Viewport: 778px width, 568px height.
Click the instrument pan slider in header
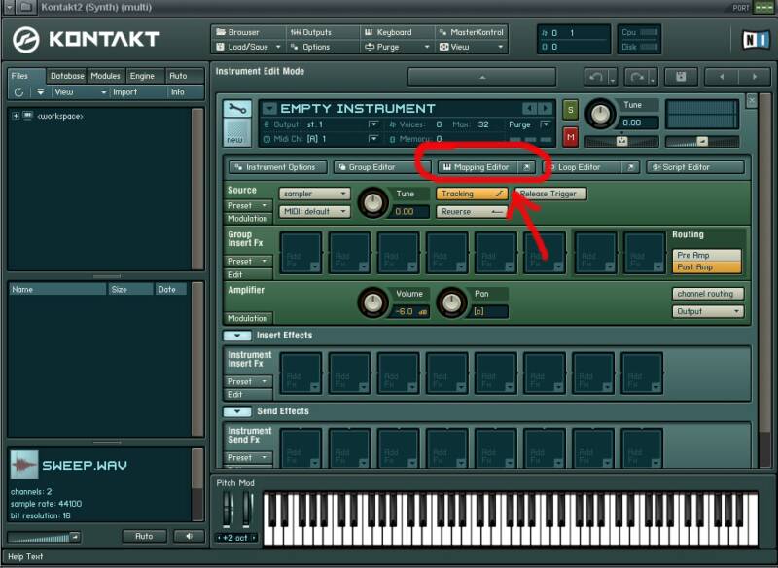click(621, 142)
